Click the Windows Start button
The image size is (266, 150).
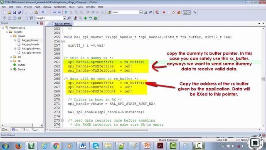coord(5,146)
